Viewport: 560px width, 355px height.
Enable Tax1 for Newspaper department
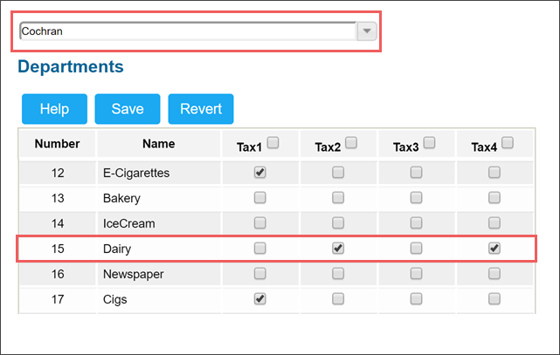[260, 273]
